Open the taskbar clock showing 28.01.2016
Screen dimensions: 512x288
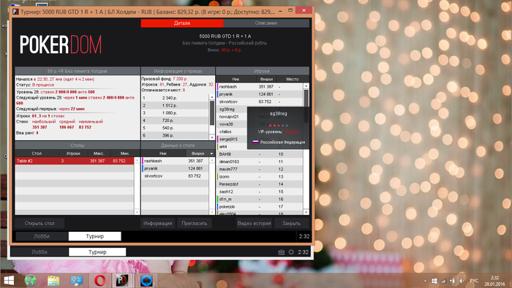click(494, 281)
